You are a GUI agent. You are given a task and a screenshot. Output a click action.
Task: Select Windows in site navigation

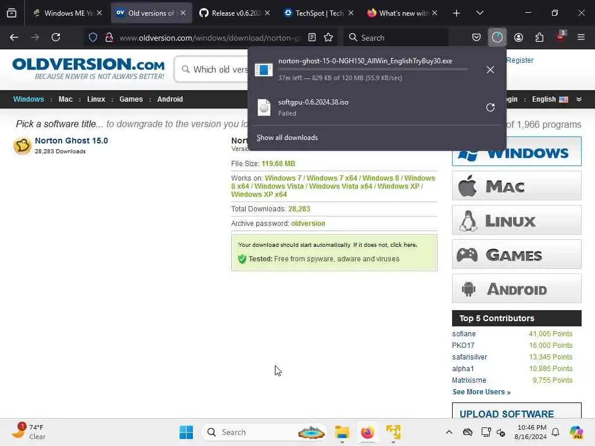click(x=28, y=99)
